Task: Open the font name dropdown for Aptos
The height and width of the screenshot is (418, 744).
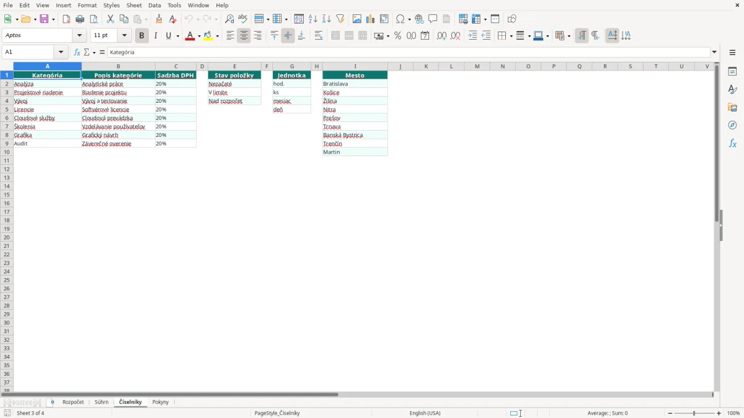Action: 79,36
